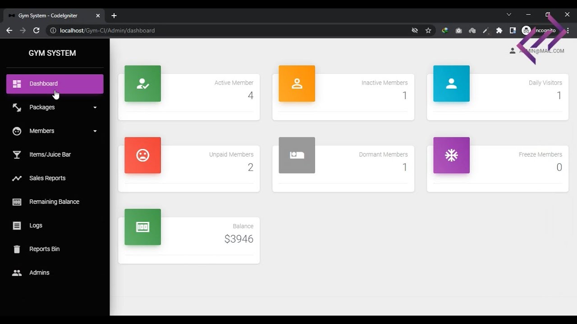Open the Logs page
This screenshot has height=324, width=577.
tap(55, 225)
